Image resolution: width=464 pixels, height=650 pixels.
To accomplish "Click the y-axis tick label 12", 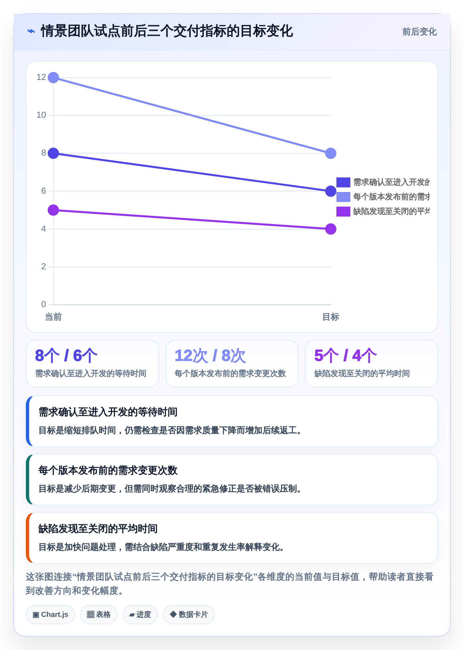I will coord(41,77).
